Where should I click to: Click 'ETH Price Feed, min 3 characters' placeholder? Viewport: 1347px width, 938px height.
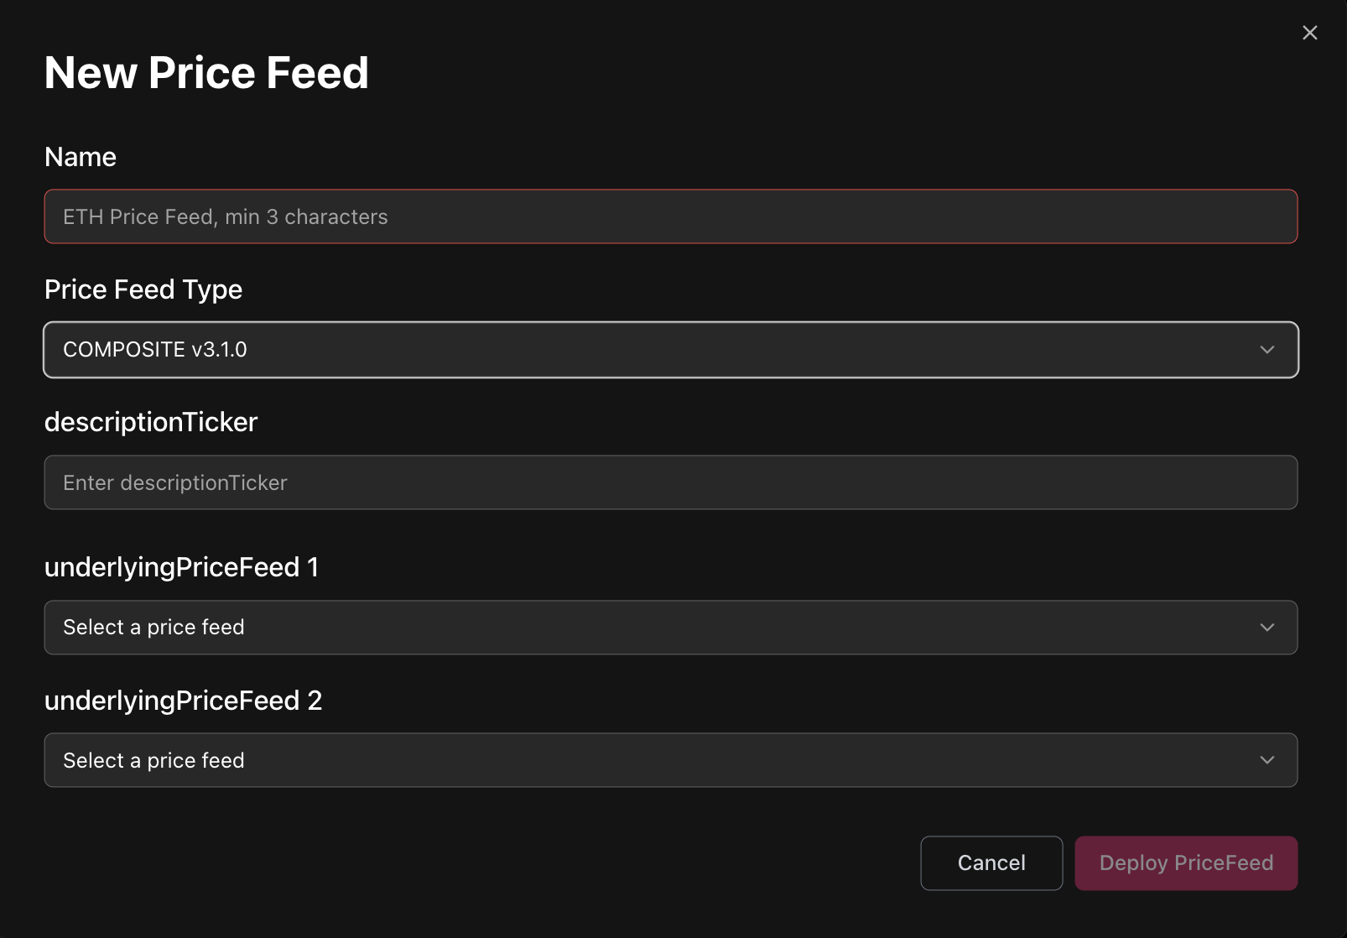click(226, 217)
